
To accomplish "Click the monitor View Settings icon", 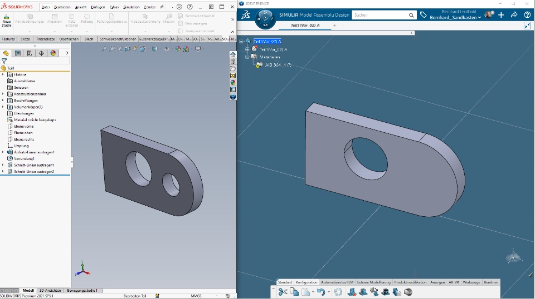I will (x=197, y=49).
